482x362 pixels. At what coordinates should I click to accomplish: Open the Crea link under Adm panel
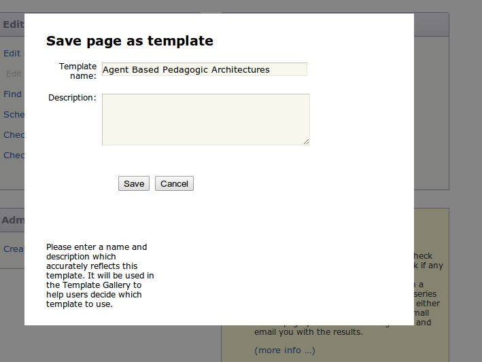coord(13,249)
